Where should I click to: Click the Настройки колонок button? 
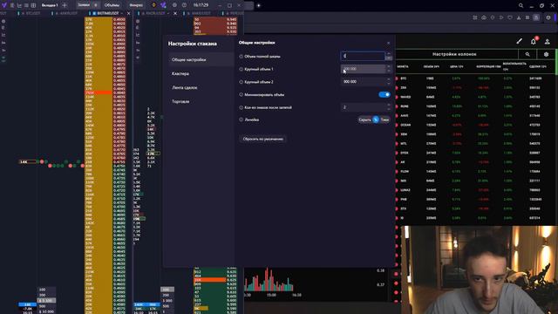coord(454,54)
